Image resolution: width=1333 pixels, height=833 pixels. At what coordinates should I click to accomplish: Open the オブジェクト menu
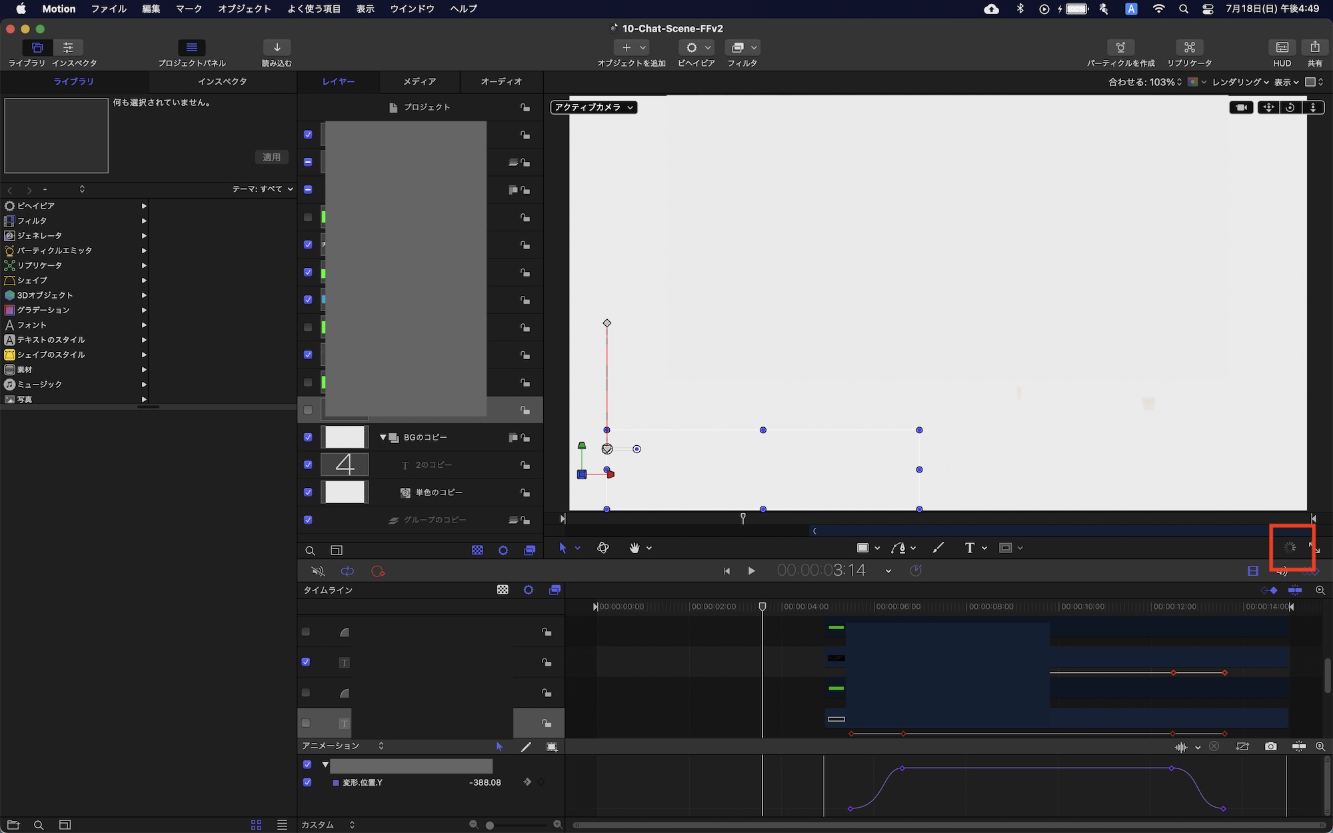244,9
